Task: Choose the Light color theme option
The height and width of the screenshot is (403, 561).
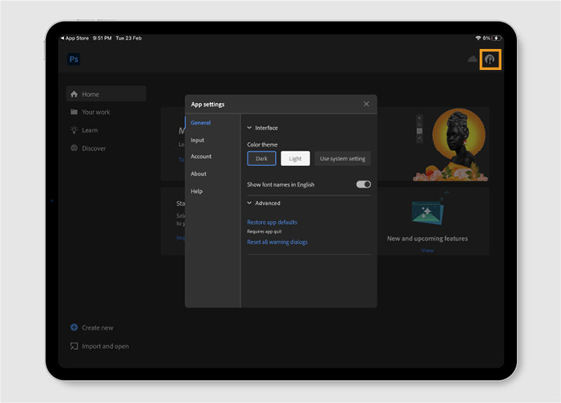Action: [x=295, y=158]
